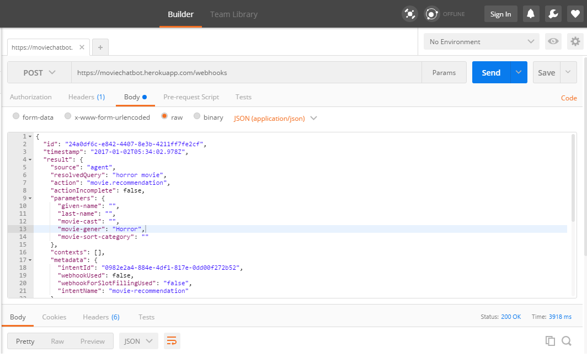Expand the Send button dropdown arrow
Image resolution: width=587 pixels, height=363 pixels.
click(x=519, y=72)
